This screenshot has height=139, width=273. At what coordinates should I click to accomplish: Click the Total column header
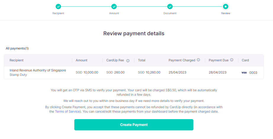142,60
